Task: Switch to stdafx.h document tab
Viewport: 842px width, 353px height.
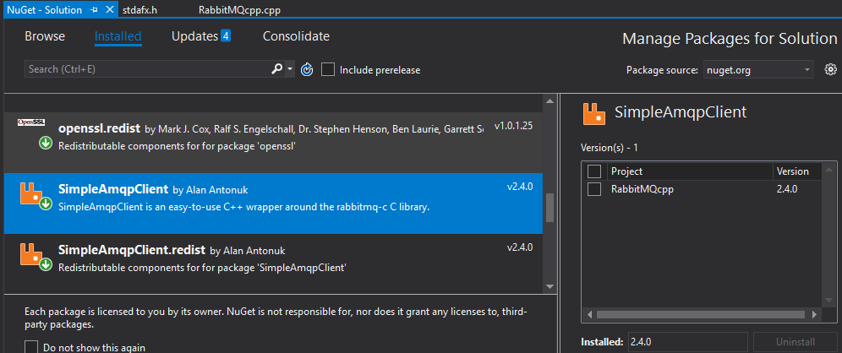Action: click(x=139, y=10)
